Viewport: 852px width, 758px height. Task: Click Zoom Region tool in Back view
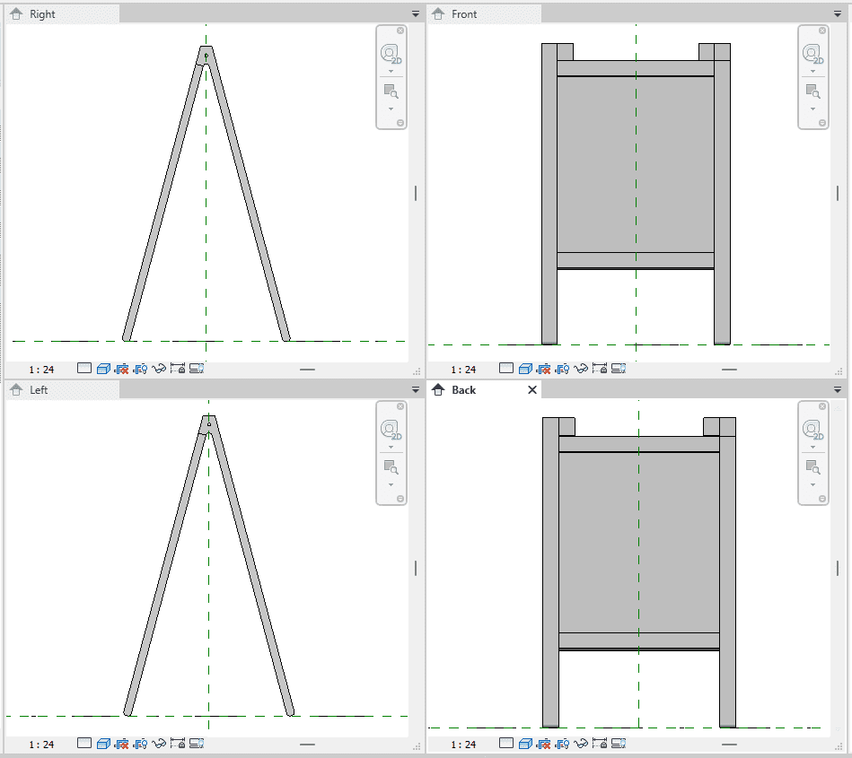click(x=812, y=466)
